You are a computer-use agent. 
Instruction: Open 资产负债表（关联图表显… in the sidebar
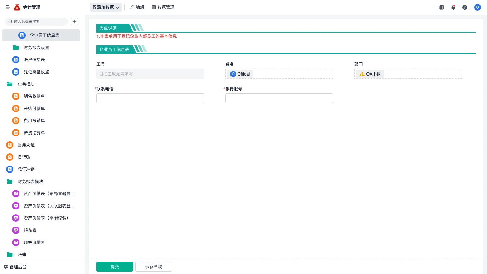click(x=41, y=206)
